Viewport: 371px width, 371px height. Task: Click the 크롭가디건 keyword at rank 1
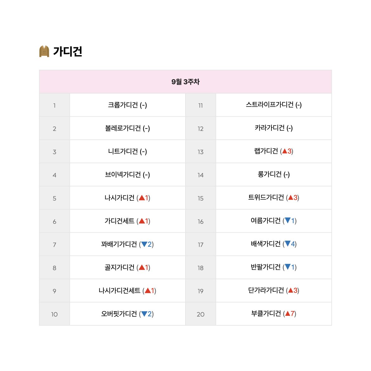click(x=123, y=105)
